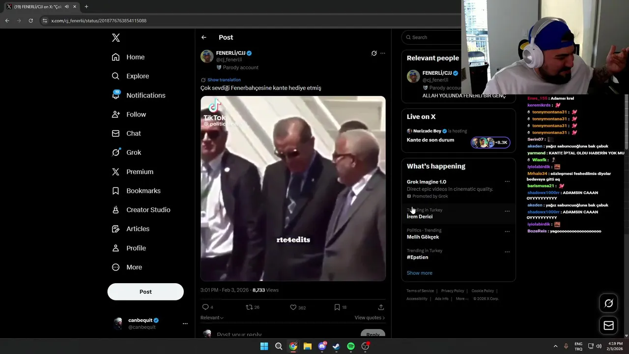Open Grok from the sidebar
The image size is (629, 354).
click(126, 152)
